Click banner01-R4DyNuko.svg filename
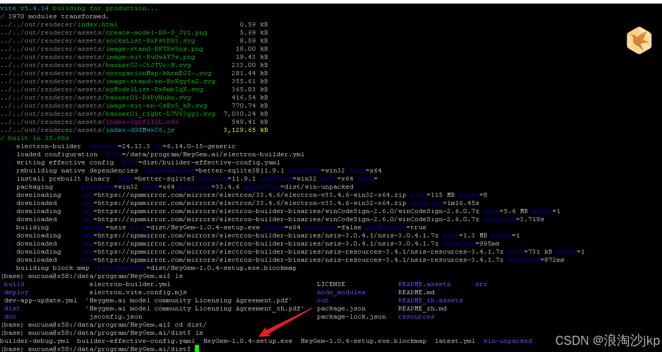662x352 pixels. point(148,97)
